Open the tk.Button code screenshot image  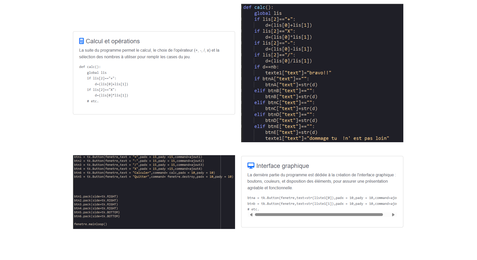point(154,192)
